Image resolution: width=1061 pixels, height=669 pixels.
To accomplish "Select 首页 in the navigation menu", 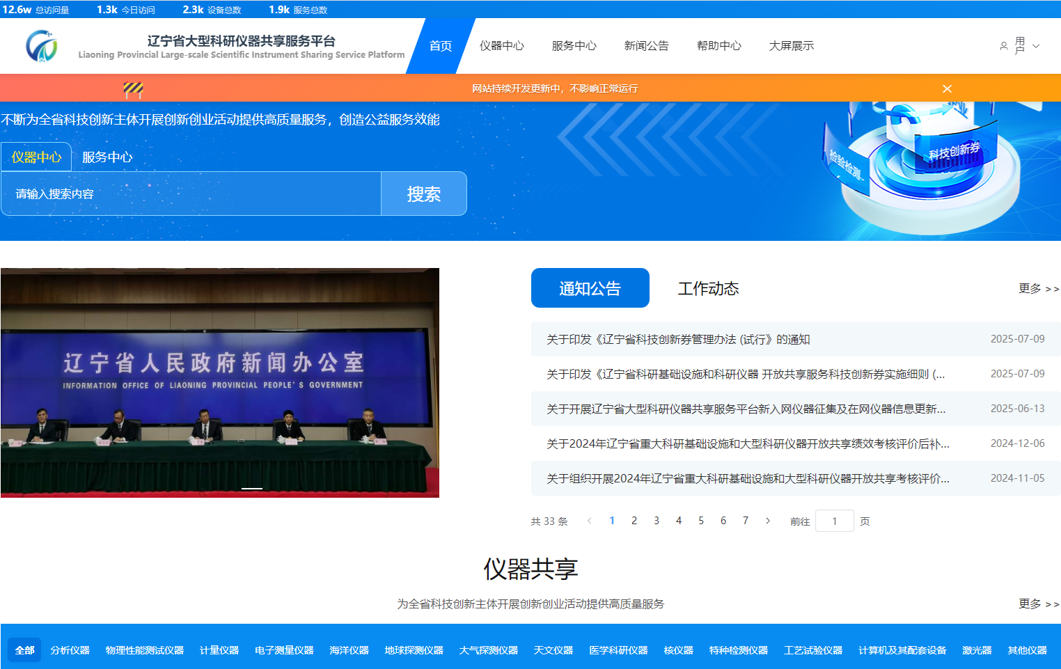I will tap(440, 46).
